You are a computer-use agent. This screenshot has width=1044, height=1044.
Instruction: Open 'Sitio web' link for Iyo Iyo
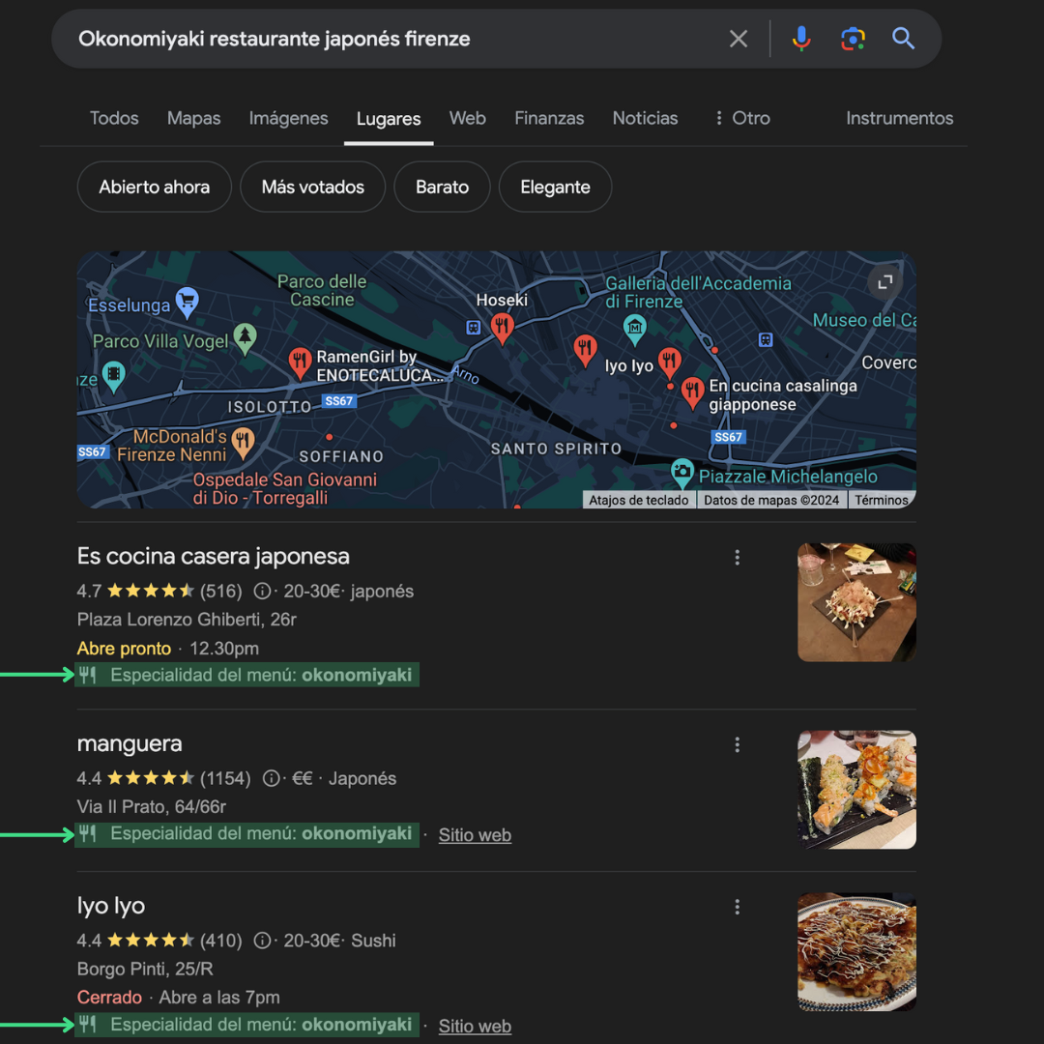click(475, 1026)
